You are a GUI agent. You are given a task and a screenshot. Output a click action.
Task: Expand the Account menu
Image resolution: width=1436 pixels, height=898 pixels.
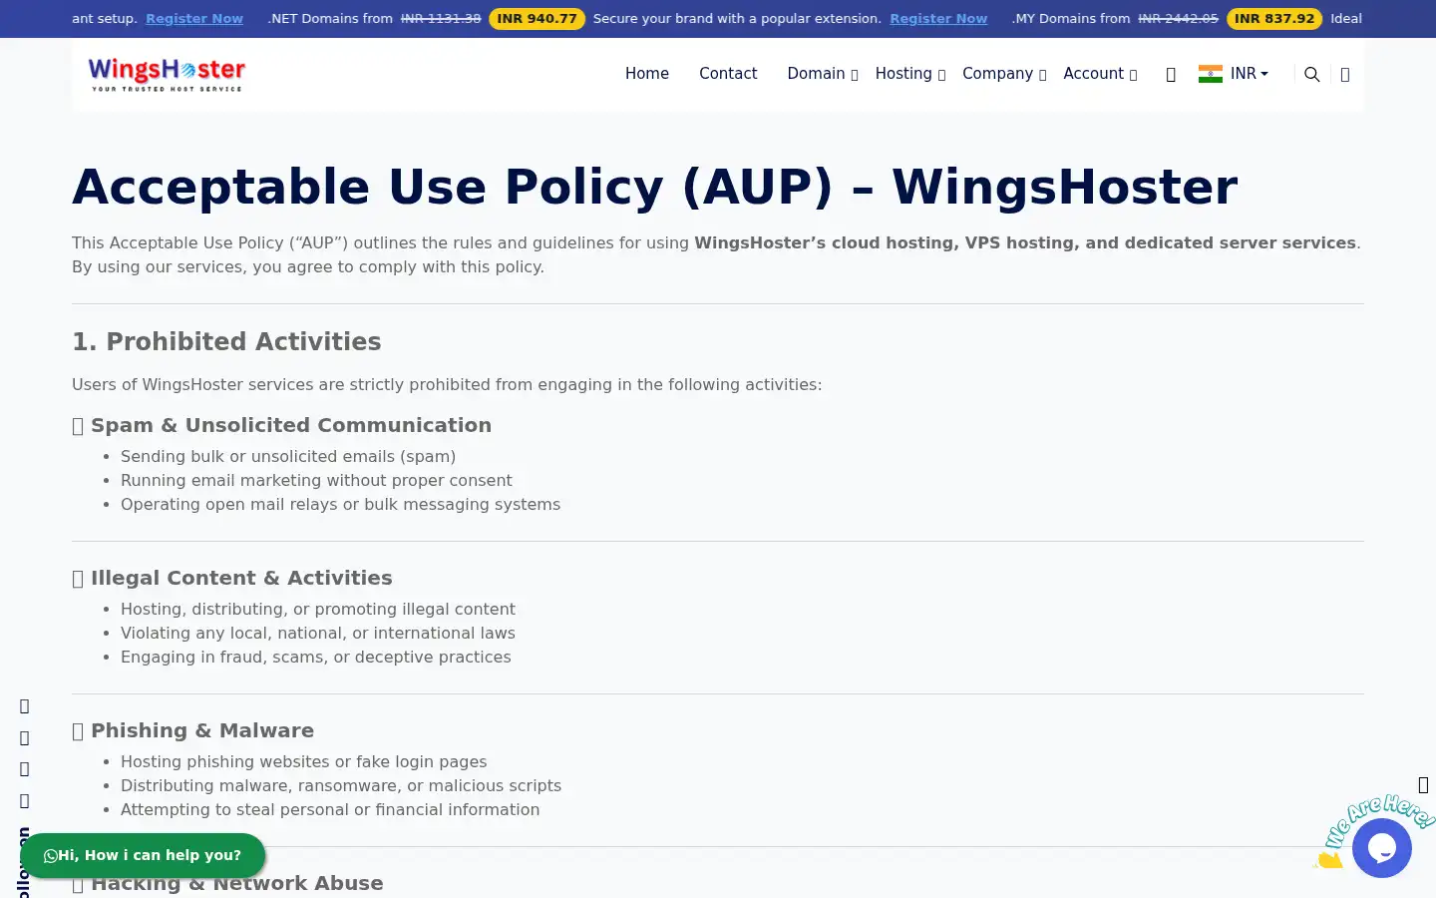(x=1100, y=74)
